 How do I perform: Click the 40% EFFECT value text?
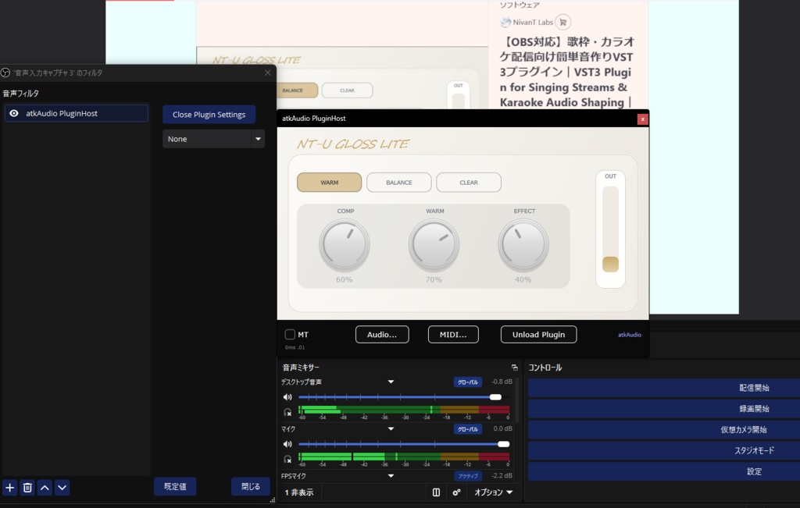[523, 279]
